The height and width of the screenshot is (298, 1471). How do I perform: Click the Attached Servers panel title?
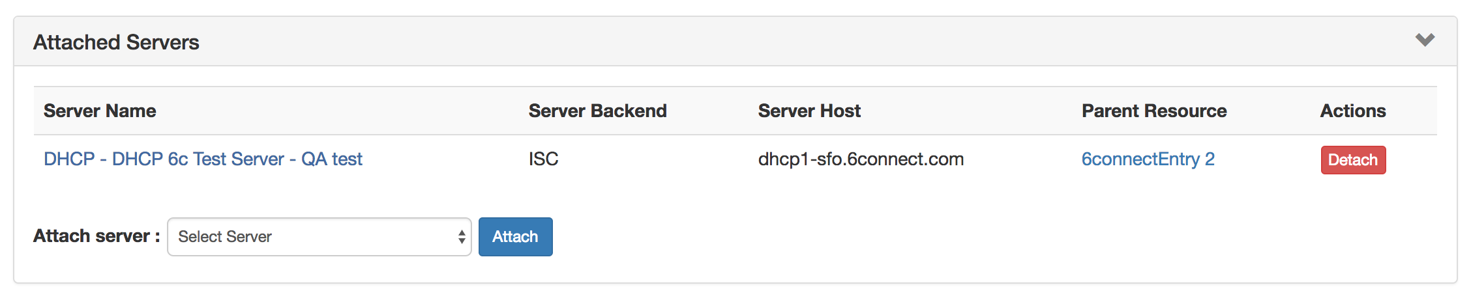(116, 42)
